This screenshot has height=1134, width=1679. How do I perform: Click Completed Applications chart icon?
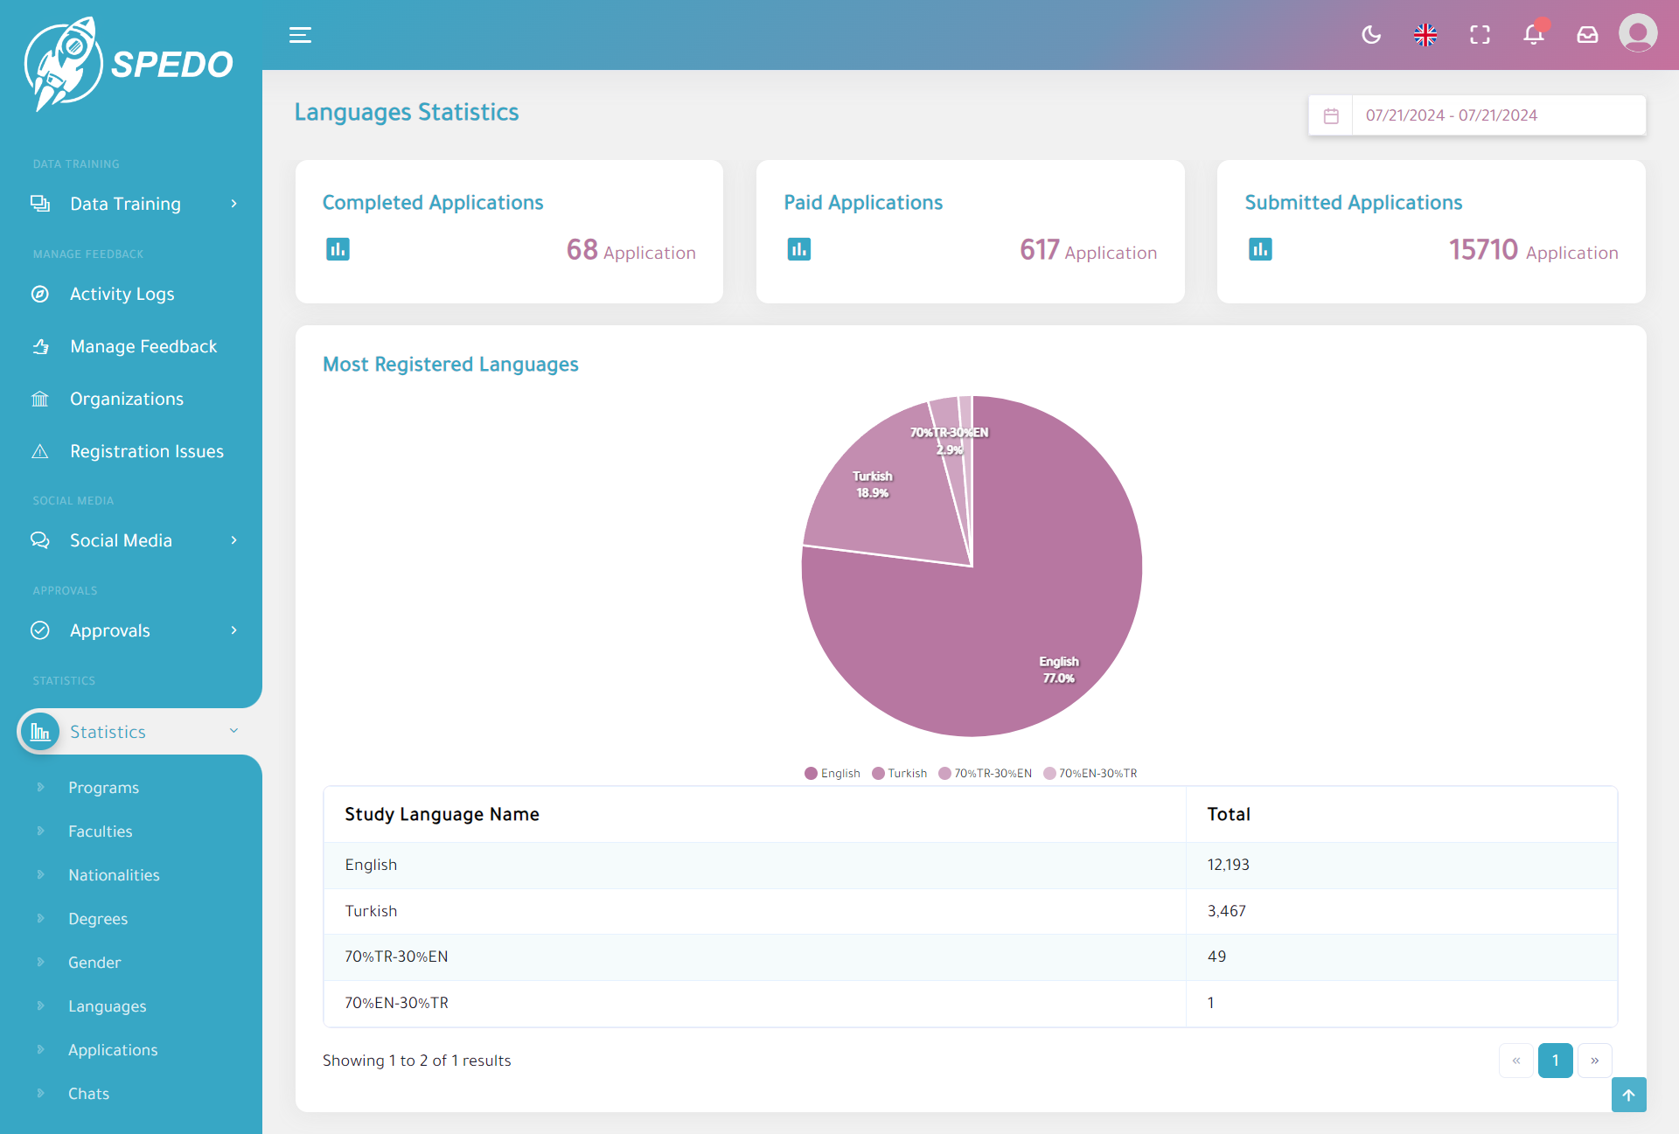[x=338, y=250]
